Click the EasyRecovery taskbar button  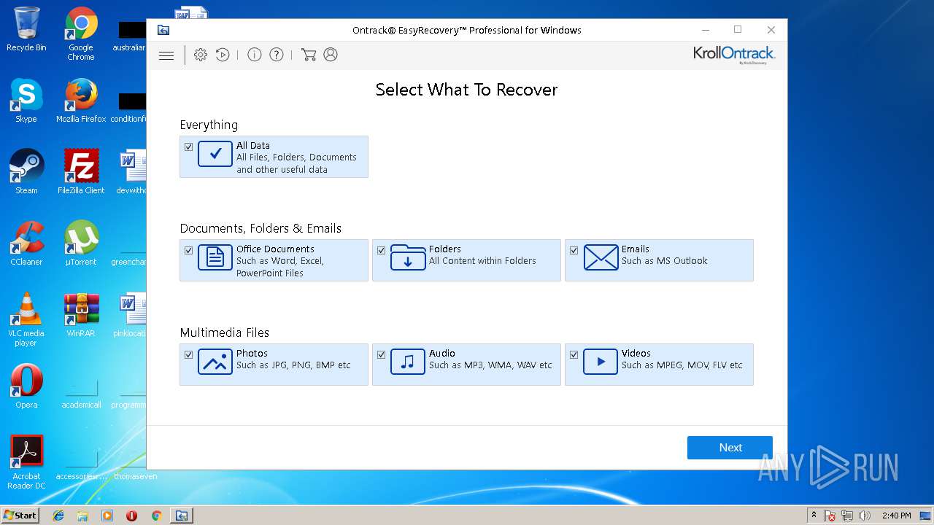click(182, 516)
